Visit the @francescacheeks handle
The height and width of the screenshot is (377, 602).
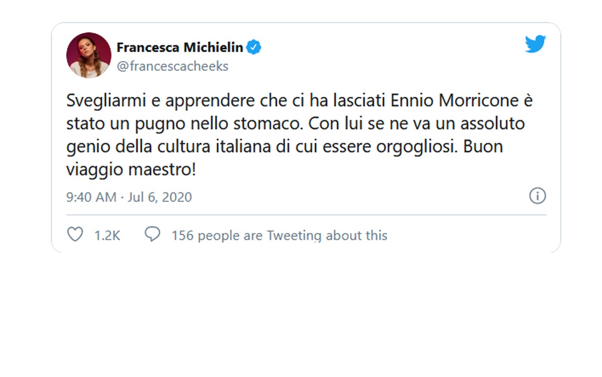(x=172, y=66)
